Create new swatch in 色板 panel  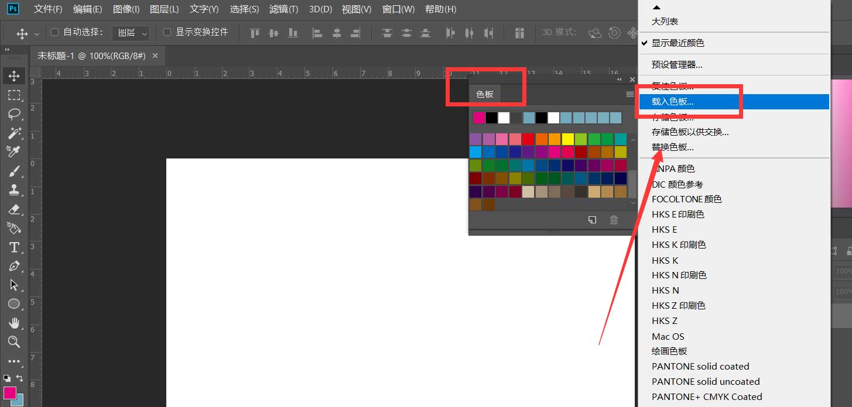point(593,220)
